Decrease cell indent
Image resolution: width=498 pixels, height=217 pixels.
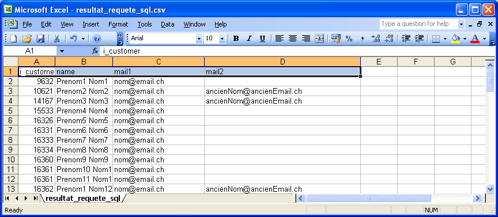point(406,39)
